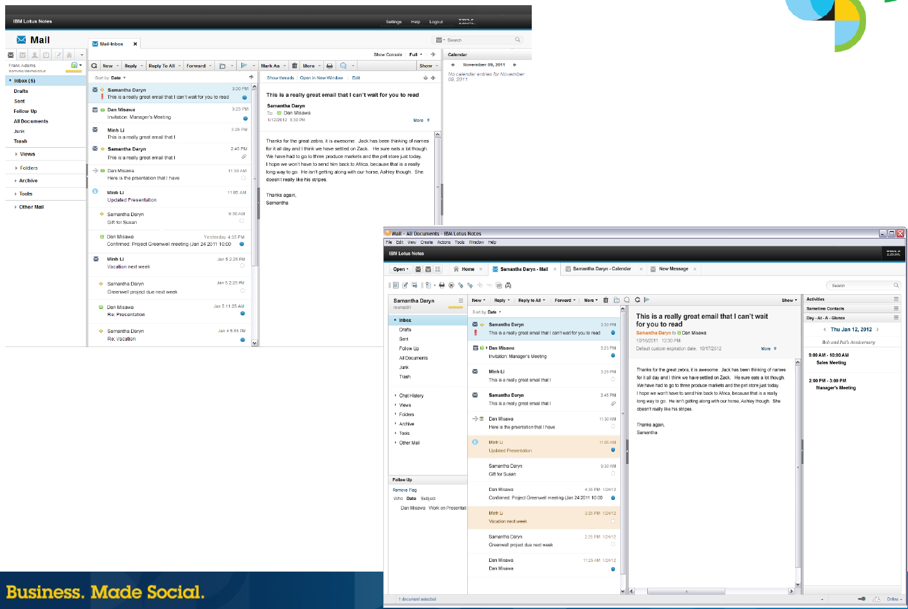Screen dimensions: 908x609
Task: Click the chat bubble icon in web toolbar
Action: [x=343, y=66]
